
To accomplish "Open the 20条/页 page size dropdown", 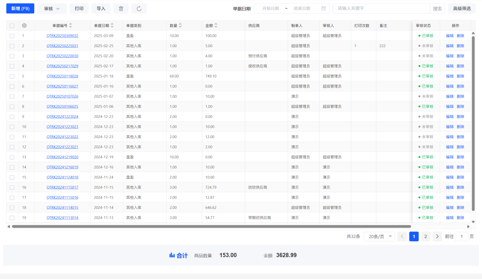I will click(379, 236).
